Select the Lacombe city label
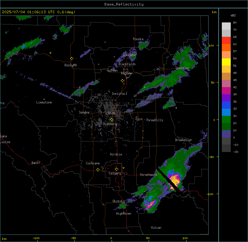Image resolution: width=248 pixels, height=242 pixels. coord(129,55)
